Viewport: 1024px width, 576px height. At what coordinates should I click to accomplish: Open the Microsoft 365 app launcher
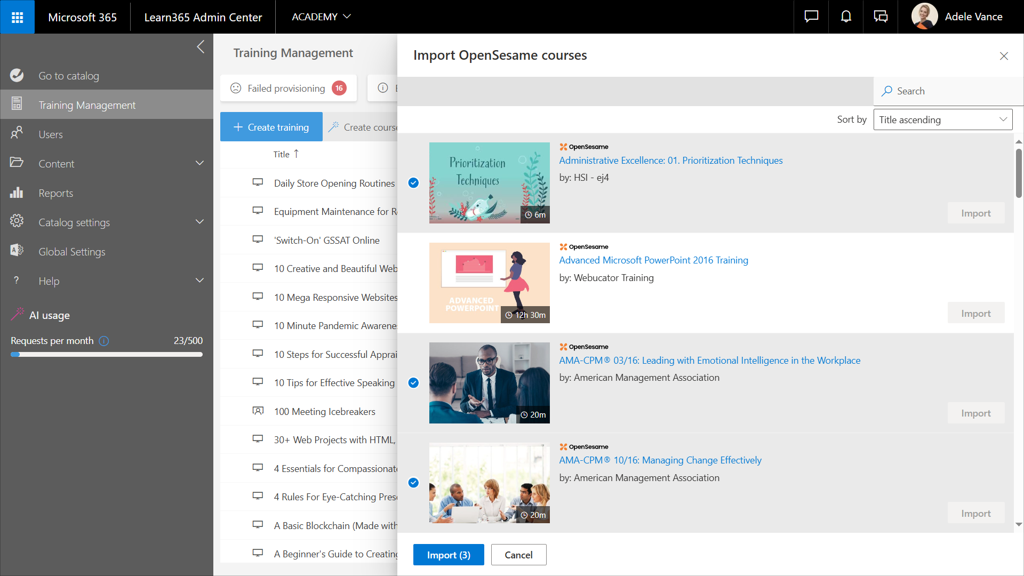point(17,17)
